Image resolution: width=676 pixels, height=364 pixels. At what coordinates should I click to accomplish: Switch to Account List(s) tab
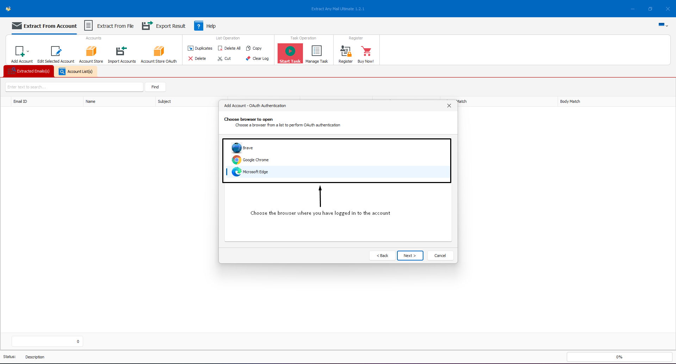tap(76, 71)
